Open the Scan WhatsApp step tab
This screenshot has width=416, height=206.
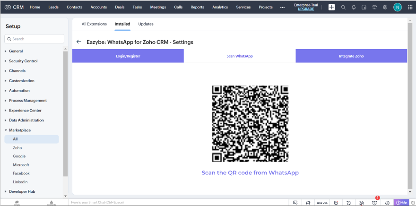click(x=240, y=56)
